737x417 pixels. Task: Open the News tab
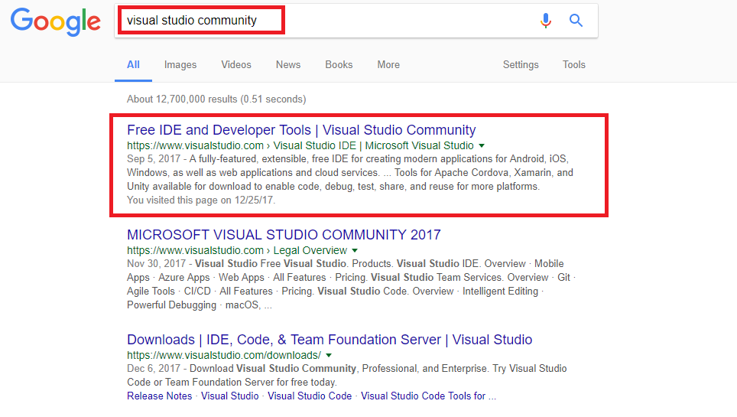288,65
